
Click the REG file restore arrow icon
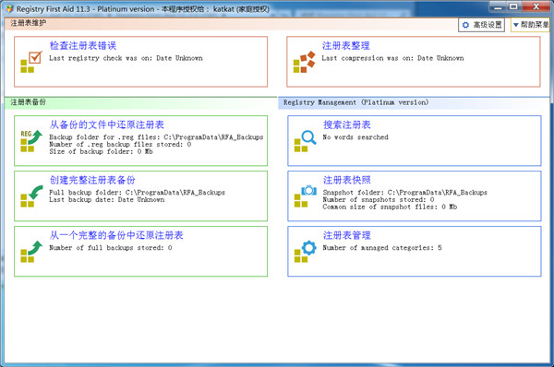[x=31, y=141]
